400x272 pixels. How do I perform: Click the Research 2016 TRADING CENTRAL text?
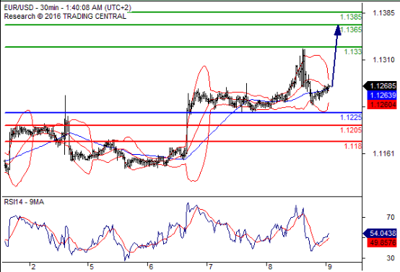point(65,17)
